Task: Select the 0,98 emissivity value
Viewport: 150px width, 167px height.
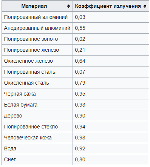Action: (x=80, y=138)
